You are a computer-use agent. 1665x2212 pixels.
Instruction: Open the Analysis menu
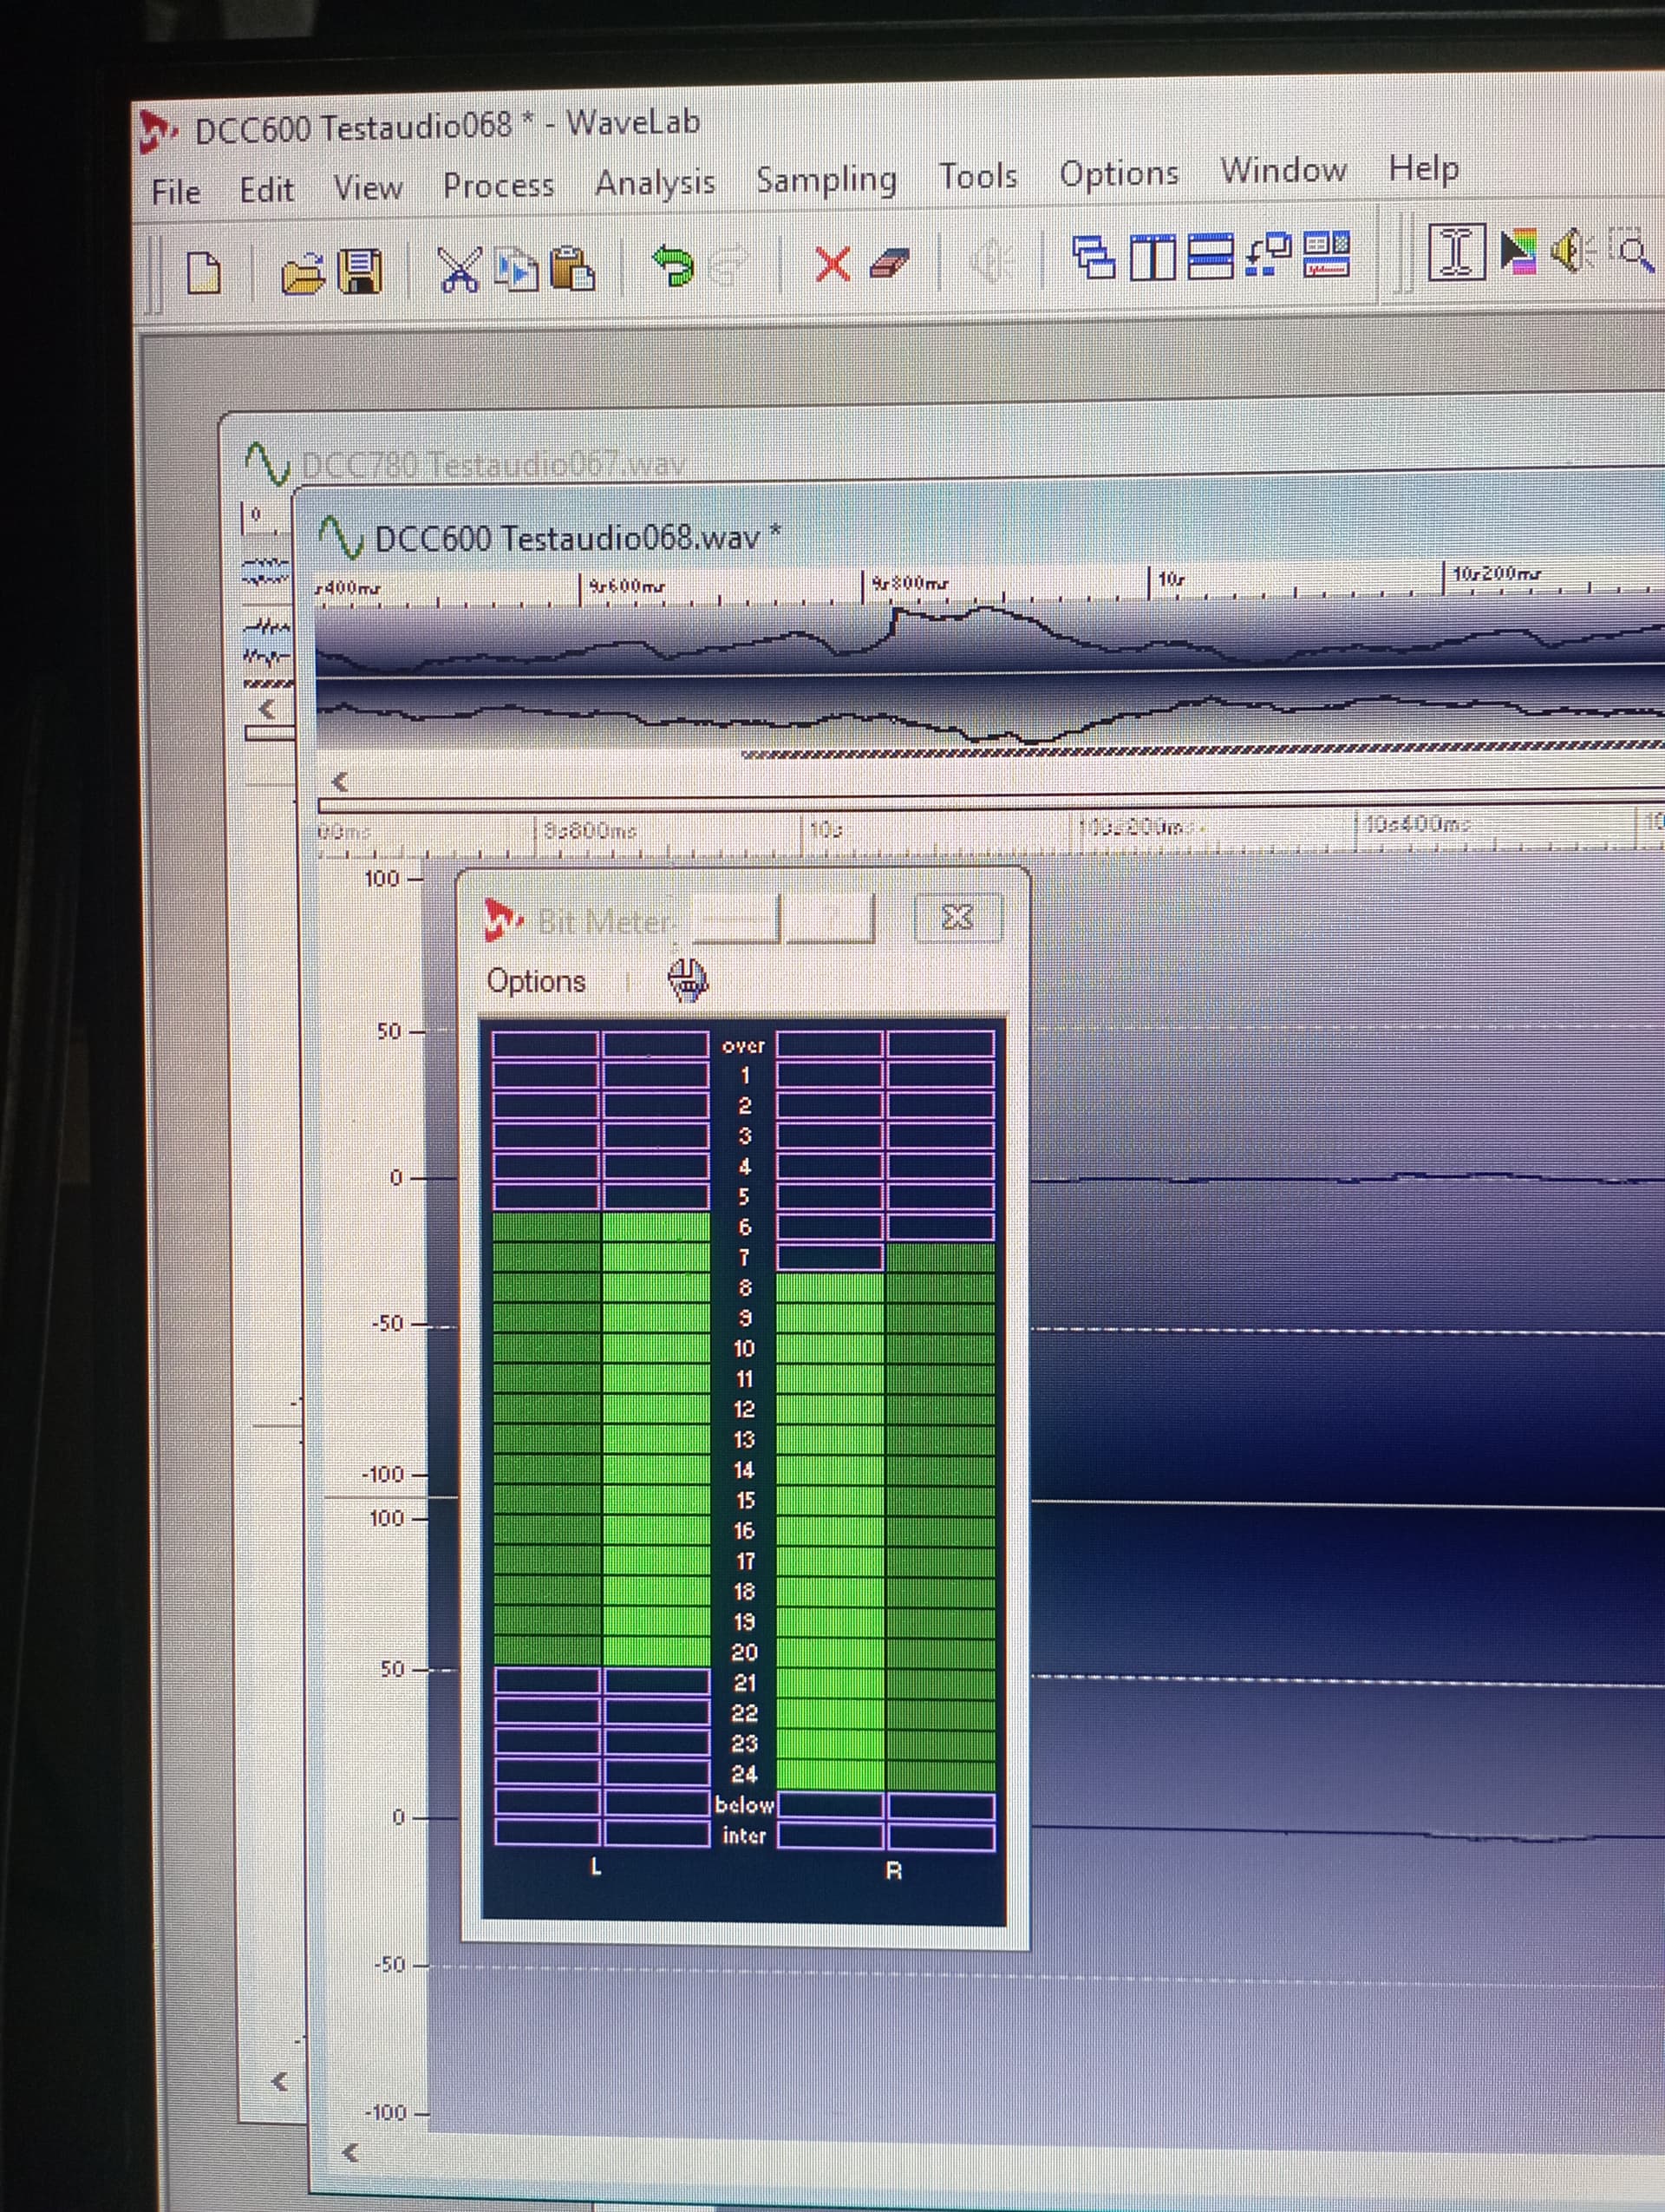click(655, 183)
